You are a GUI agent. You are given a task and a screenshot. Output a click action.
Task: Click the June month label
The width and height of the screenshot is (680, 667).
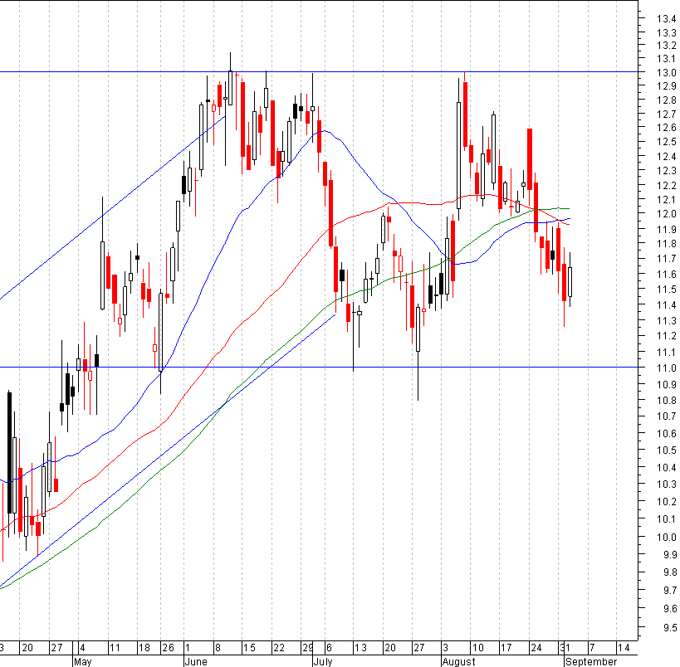196,662
